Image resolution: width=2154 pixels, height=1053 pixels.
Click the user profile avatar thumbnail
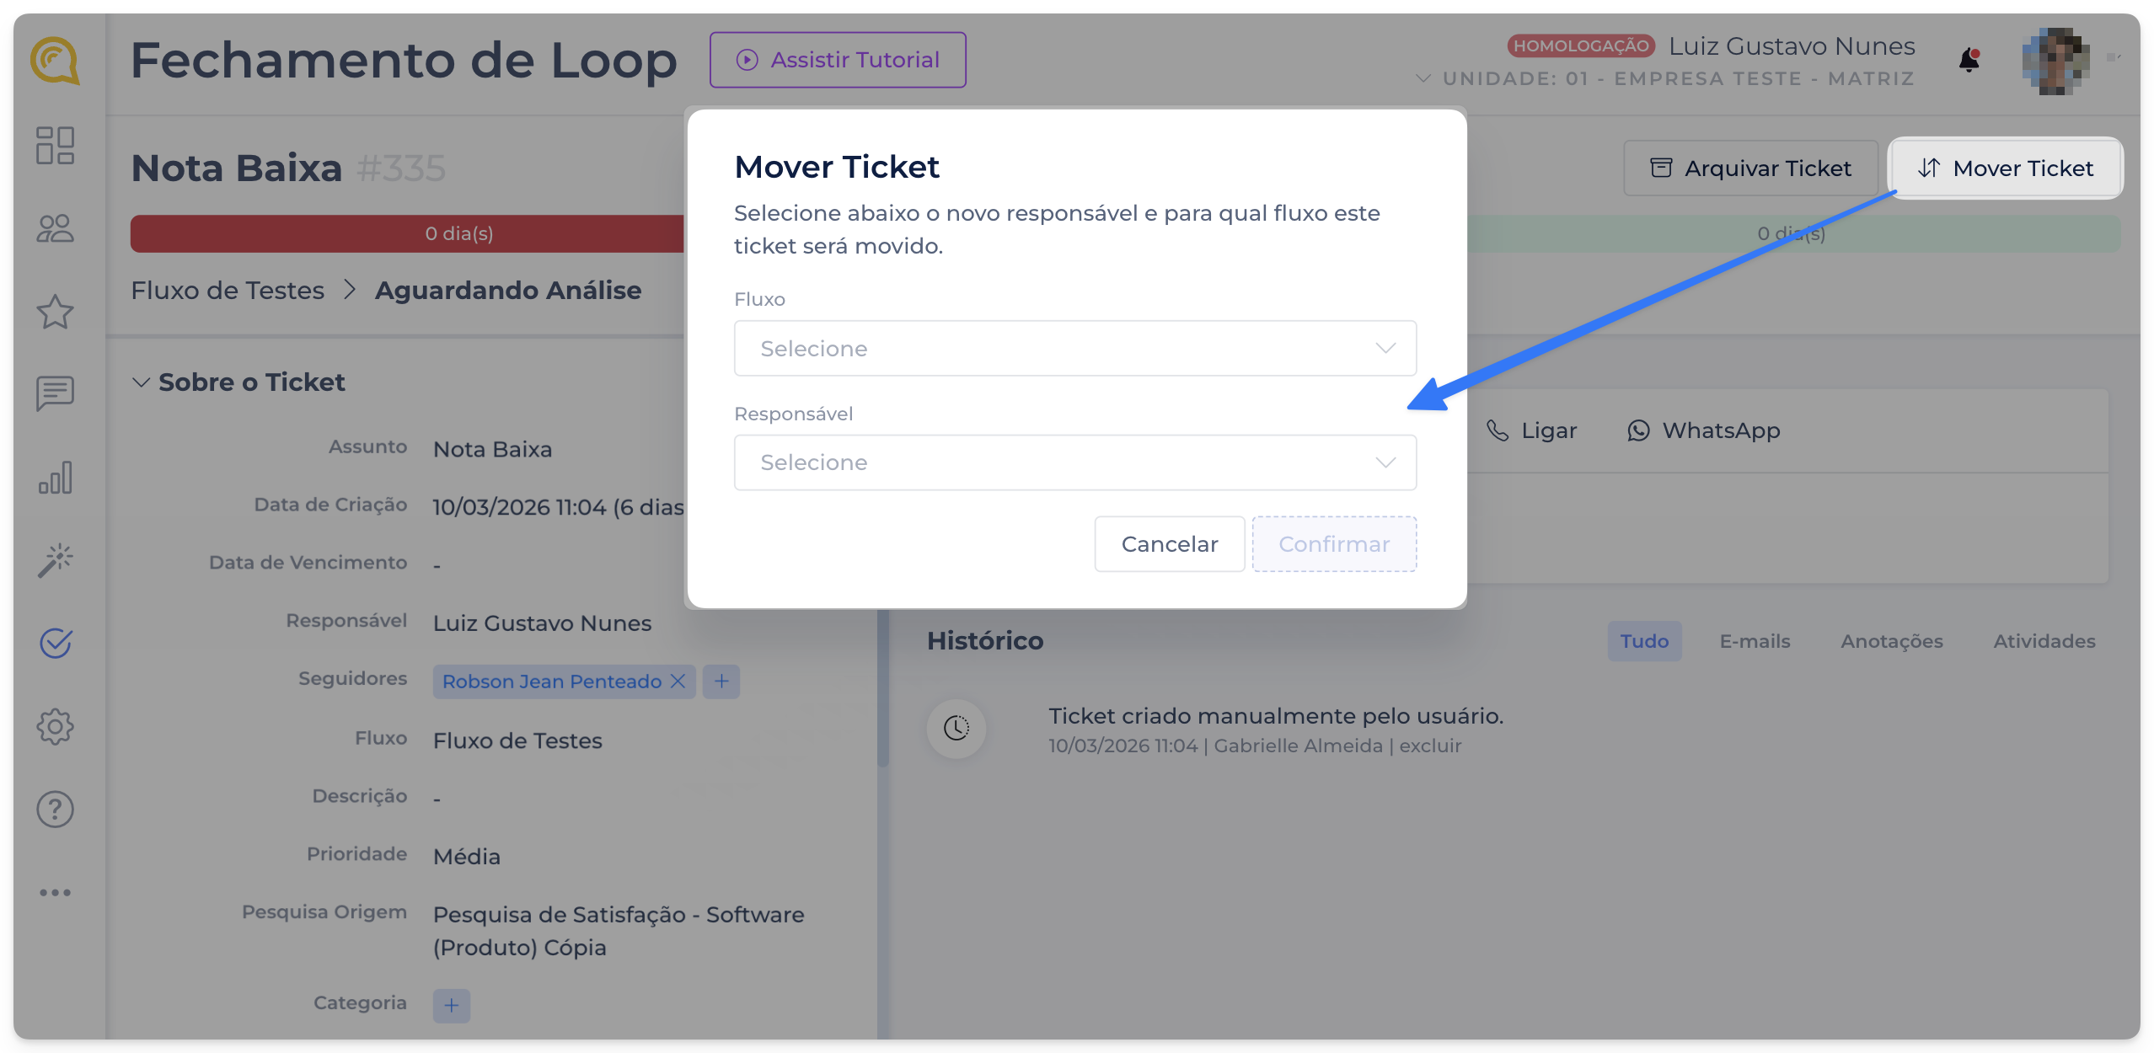click(x=2055, y=61)
